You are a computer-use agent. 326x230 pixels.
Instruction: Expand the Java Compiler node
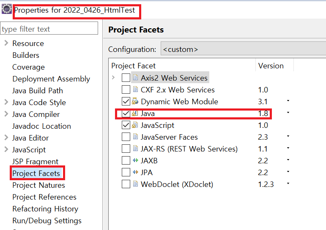(x=6, y=114)
